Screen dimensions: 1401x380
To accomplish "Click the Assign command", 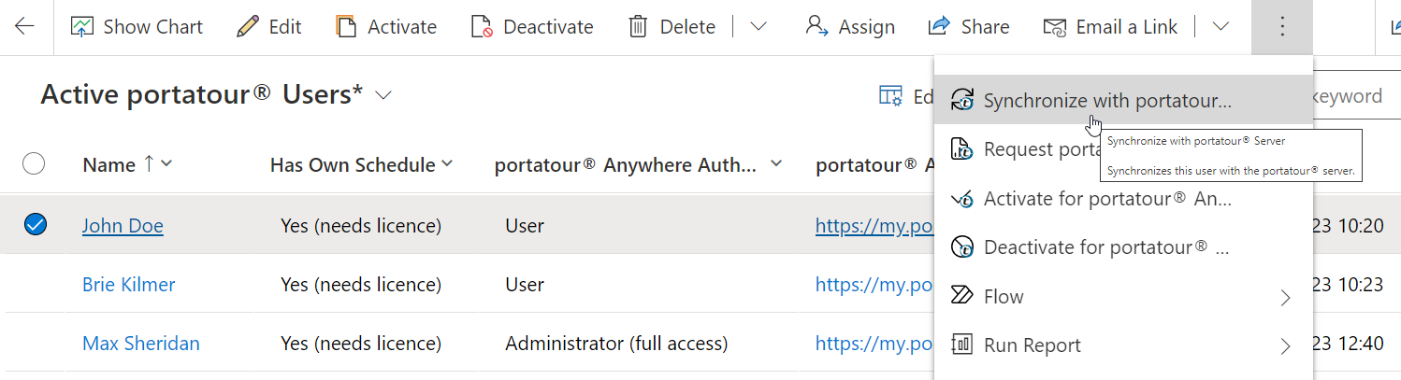I will click(x=849, y=27).
